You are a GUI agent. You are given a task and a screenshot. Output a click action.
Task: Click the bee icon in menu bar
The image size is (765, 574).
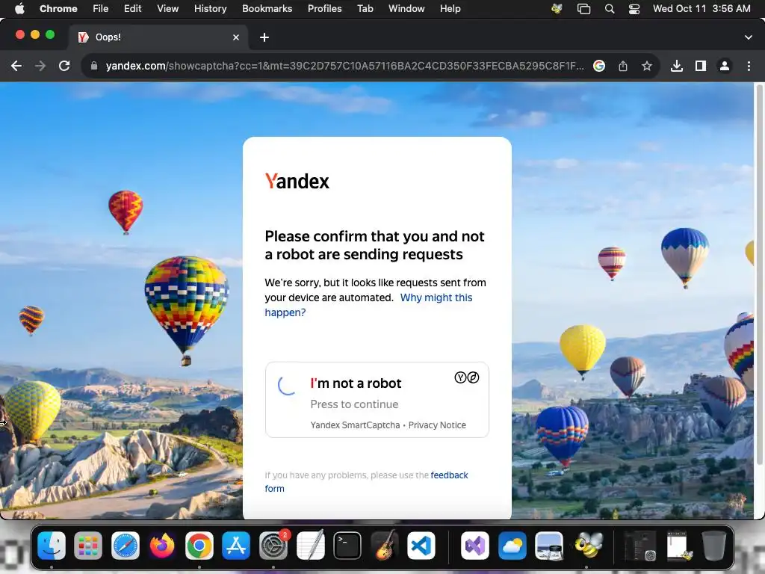click(x=557, y=8)
